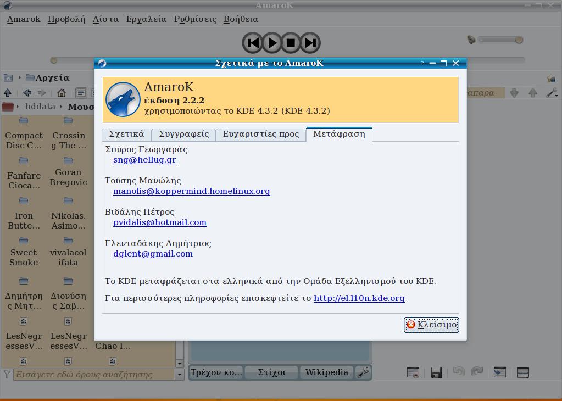
Task: Clear the playlist icon
Action: tap(413, 372)
